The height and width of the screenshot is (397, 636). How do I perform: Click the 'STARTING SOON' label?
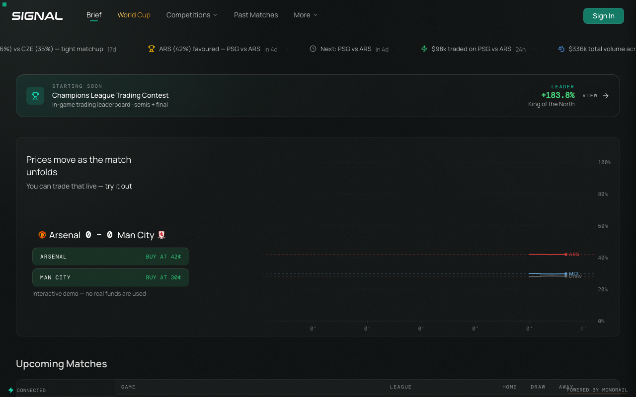(x=77, y=86)
